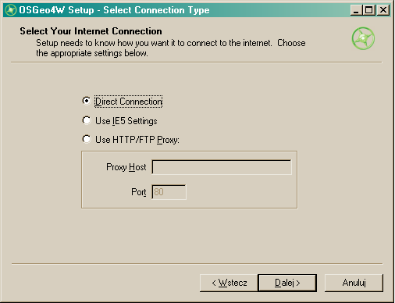This screenshot has width=395, height=303.
Task: Close the OSGeo4W Setup window
Action: click(x=383, y=10)
